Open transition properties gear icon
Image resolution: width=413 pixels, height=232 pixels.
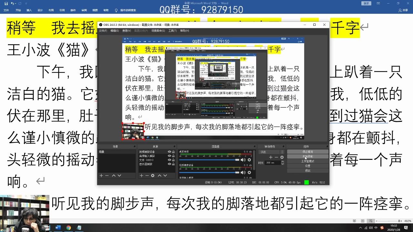(x=282, y=157)
